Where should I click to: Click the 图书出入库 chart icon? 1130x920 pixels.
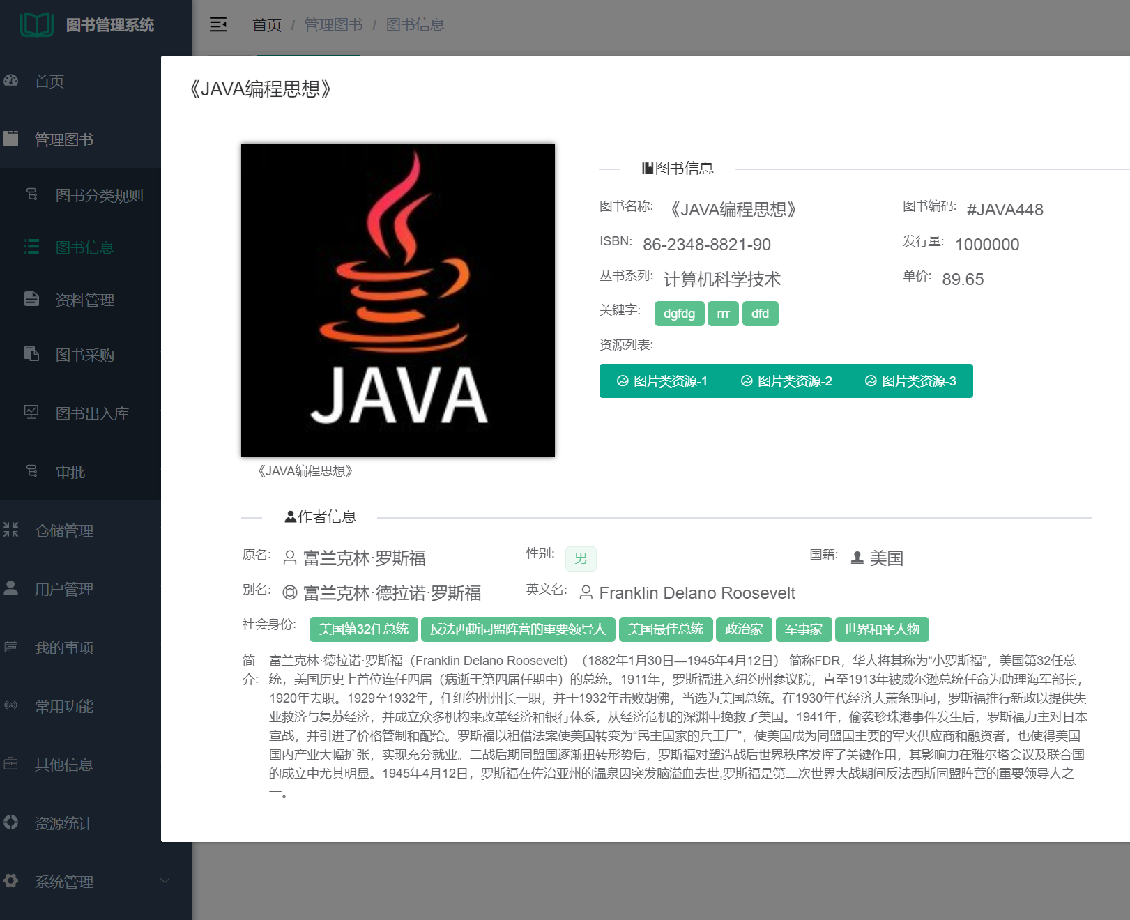[x=31, y=413]
